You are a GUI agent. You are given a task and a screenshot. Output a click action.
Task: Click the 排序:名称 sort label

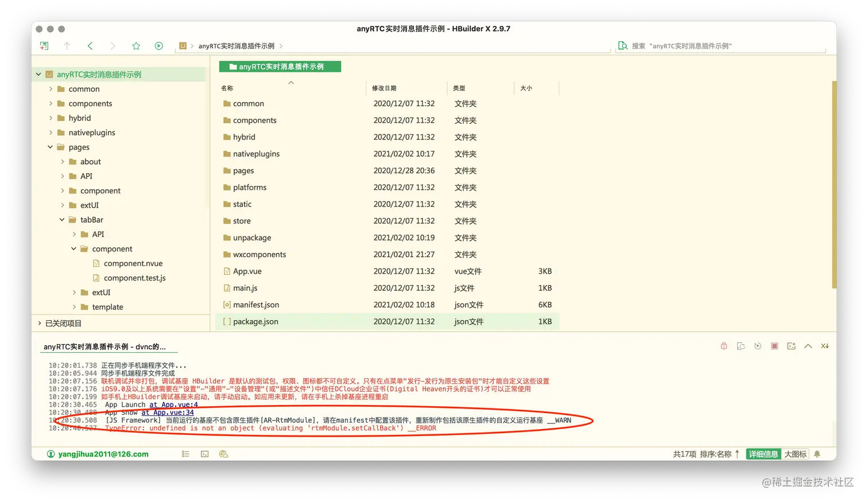716,454
